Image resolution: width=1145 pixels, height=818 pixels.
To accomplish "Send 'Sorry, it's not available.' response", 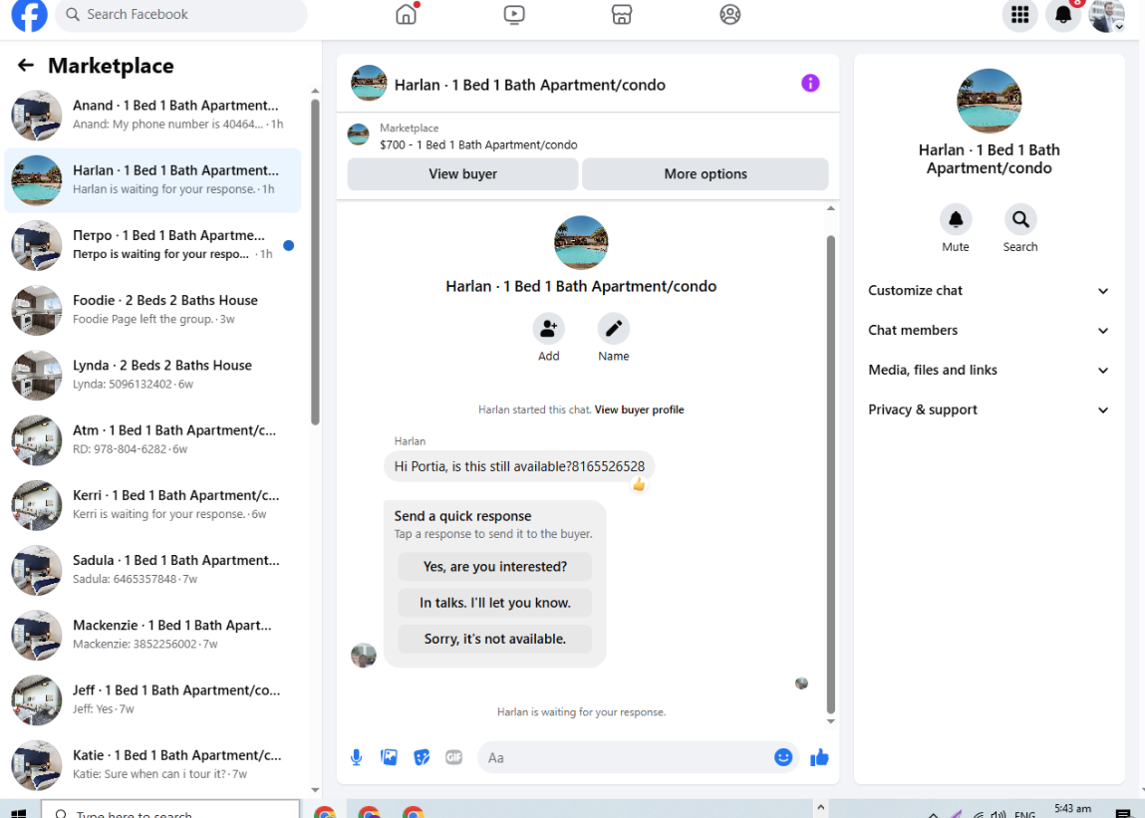I will click(x=495, y=639).
